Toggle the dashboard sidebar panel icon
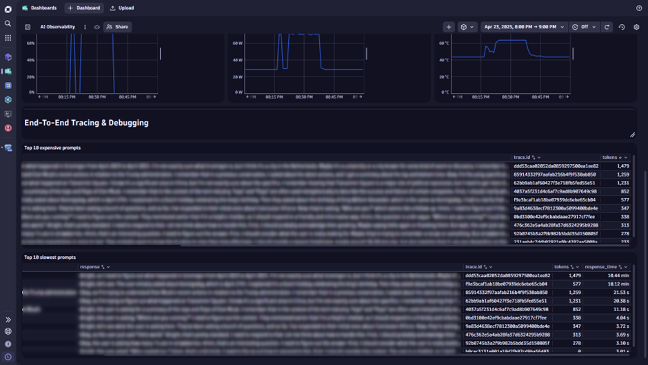This screenshot has width=648, height=365. tap(28, 27)
